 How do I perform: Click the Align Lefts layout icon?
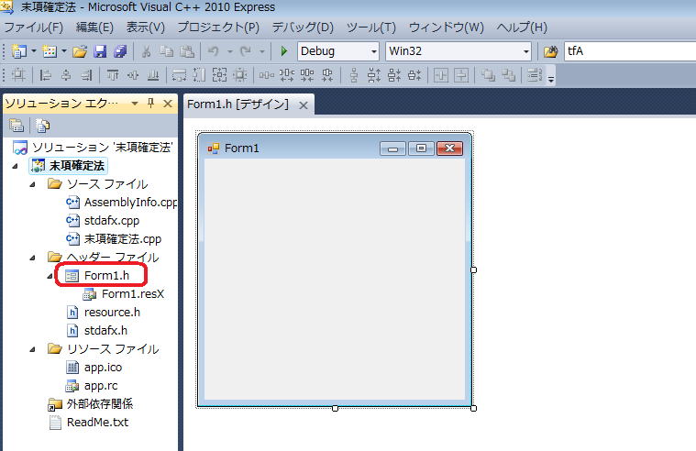tap(45, 75)
